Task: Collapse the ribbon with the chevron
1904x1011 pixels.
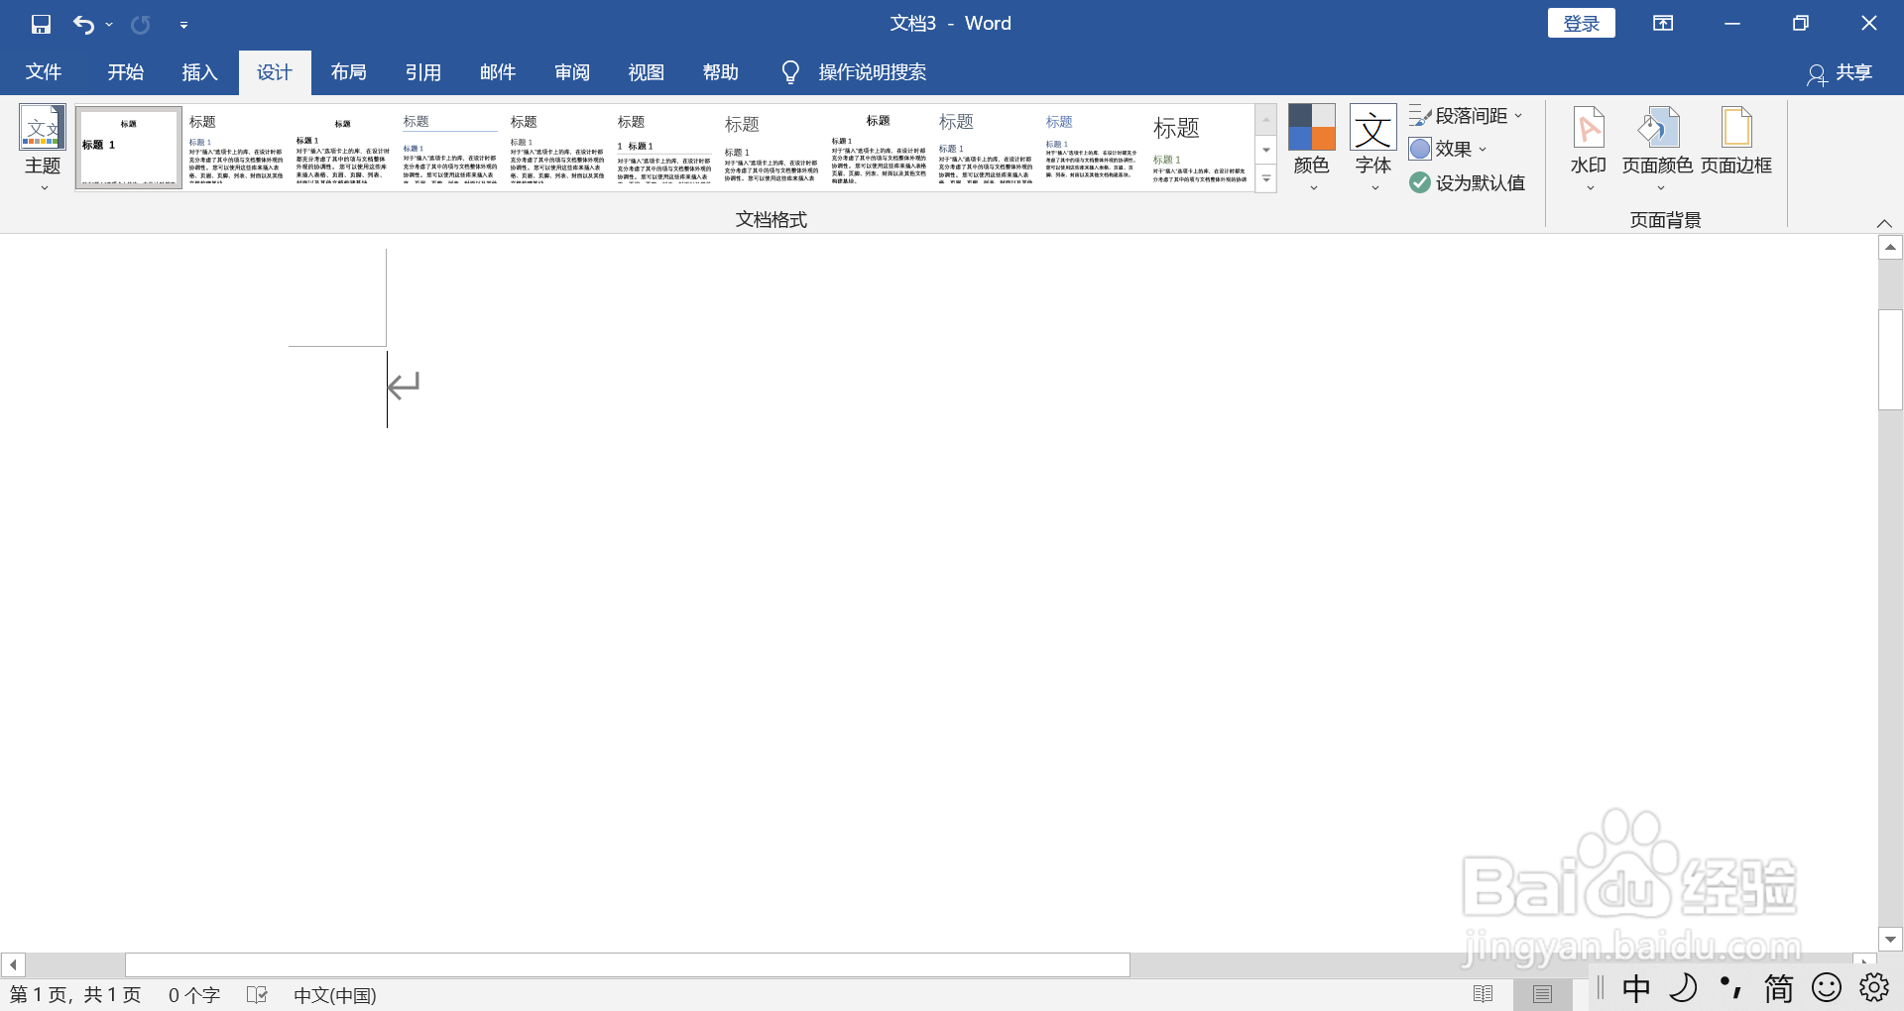Action: coord(1884,223)
